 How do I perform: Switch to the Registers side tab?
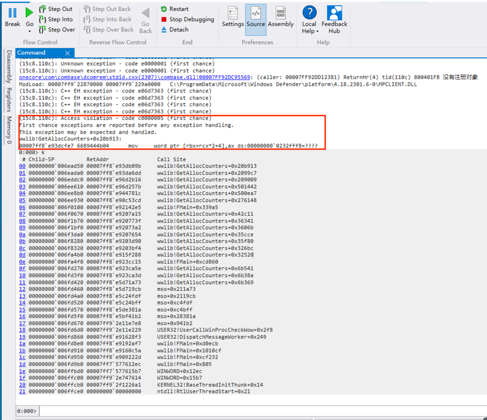[9, 100]
